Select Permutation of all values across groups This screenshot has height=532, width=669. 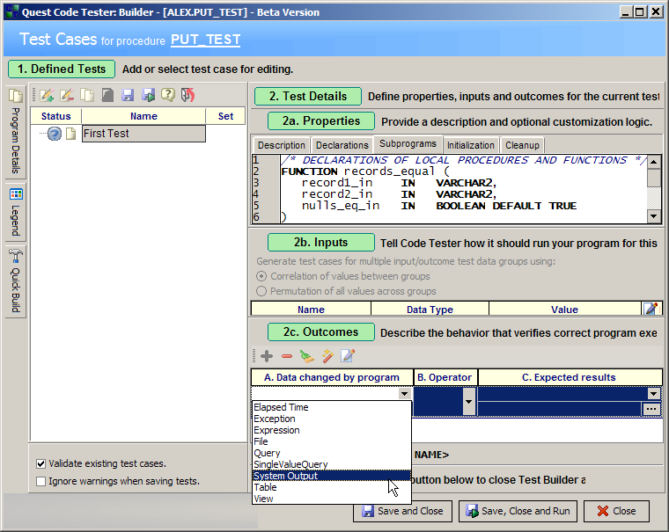coord(261,291)
